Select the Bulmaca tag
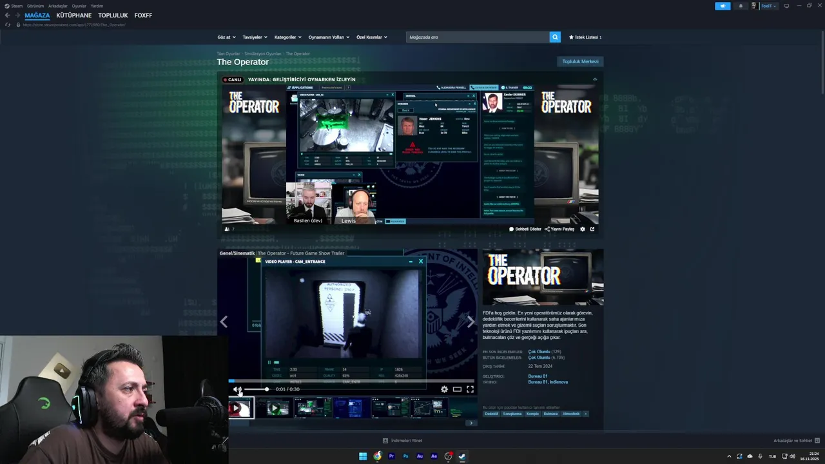This screenshot has height=464, width=825. [550, 414]
